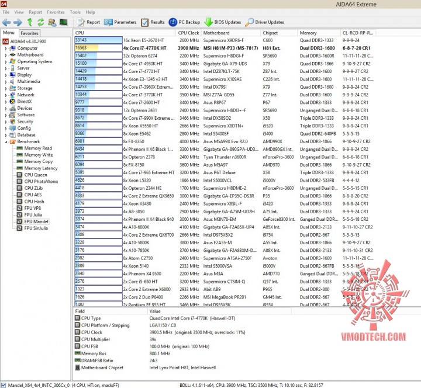Viewport: 421px width, 388px height.
Task: Select CPU Hash benchmark
Action: click(x=34, y=202)
